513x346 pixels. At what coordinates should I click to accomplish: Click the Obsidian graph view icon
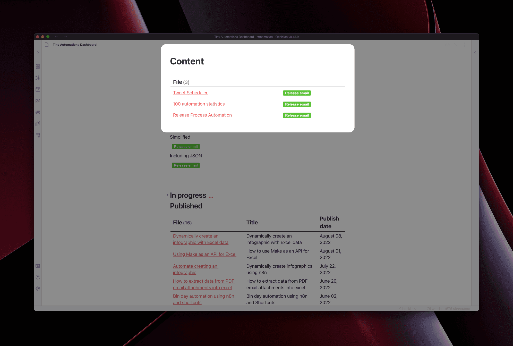38,78
